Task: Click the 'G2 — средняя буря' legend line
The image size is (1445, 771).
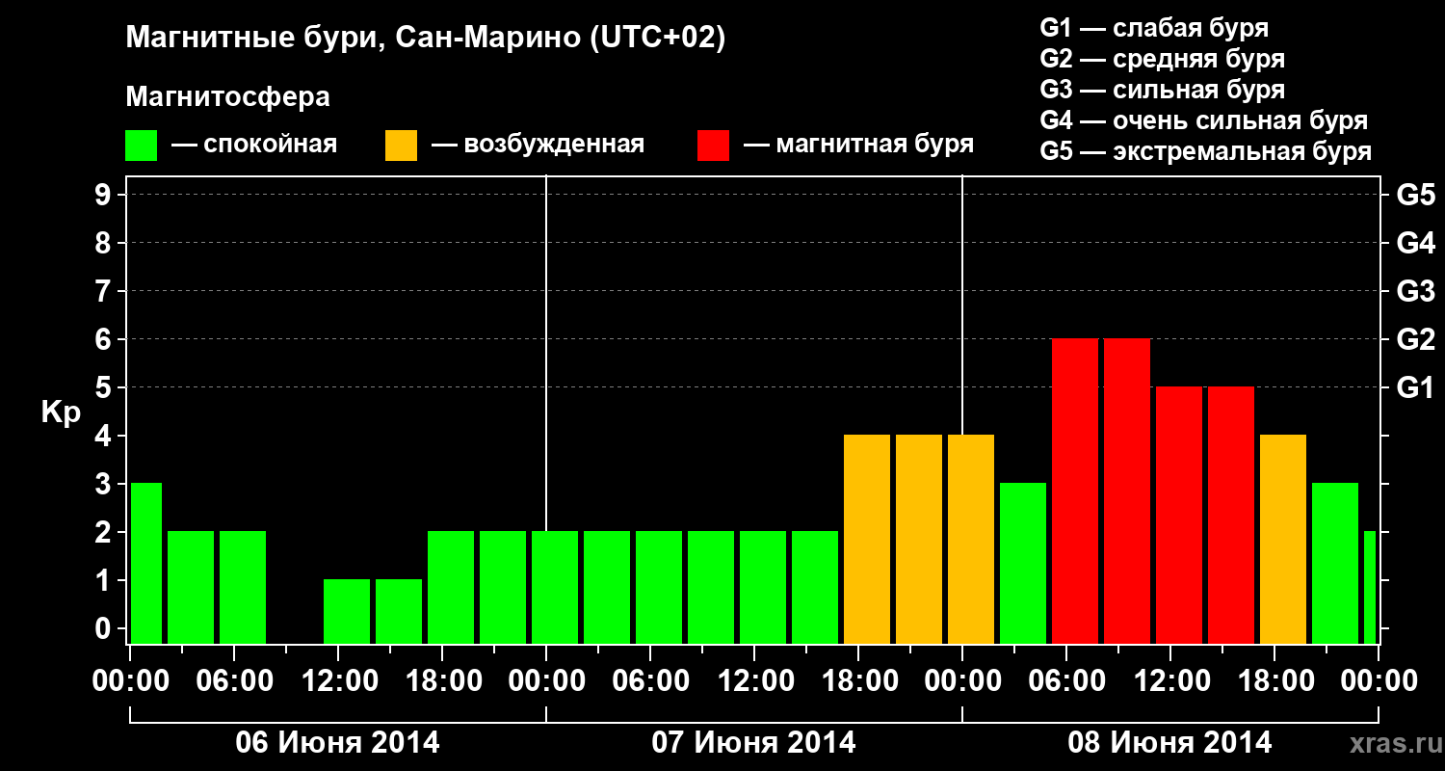Action: pyautogui.click(x=1163, y=59)
